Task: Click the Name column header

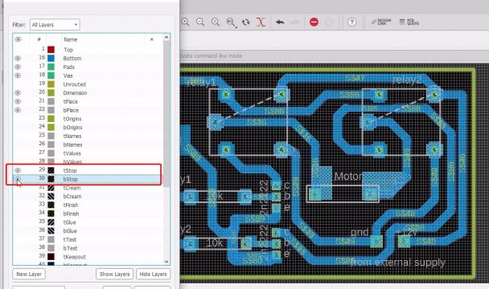Action: 71,39
